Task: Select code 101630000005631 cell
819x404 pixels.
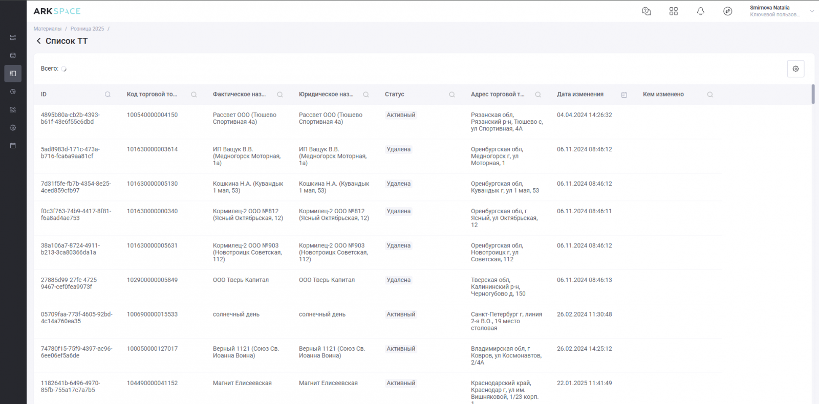Action: (152, 245)
